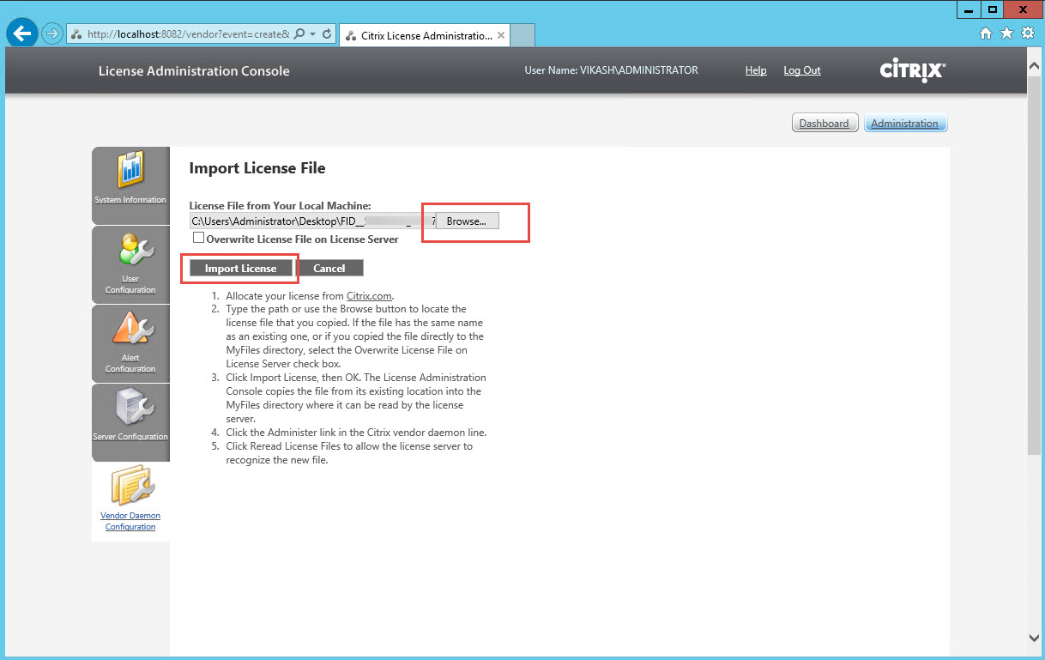Click the Import License File heading
This screenshot has width=1045, height=660.
click(257, 168)
